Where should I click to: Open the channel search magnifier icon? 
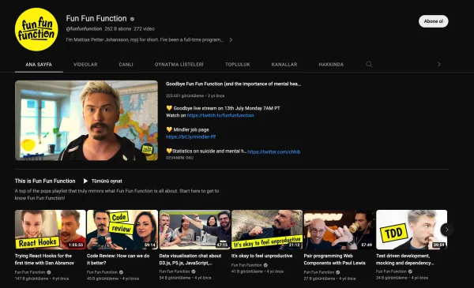(369, 64)
